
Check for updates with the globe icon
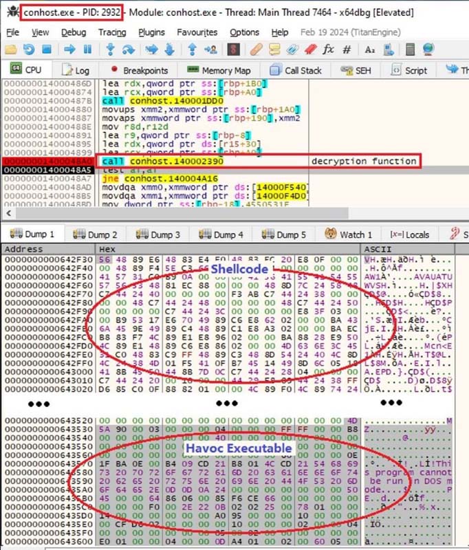coord(428,49)
